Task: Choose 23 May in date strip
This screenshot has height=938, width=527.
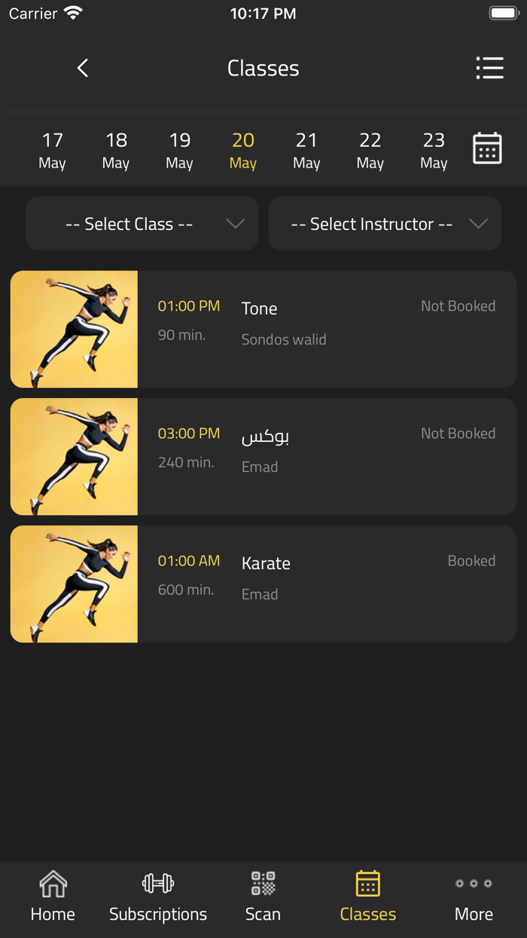Action: point(434,150)
